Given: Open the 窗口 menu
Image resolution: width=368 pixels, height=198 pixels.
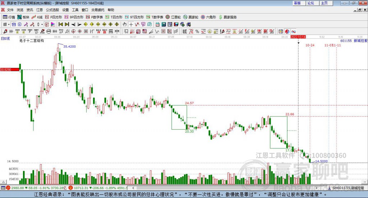Looking at the screenshot, I should 85,10.
